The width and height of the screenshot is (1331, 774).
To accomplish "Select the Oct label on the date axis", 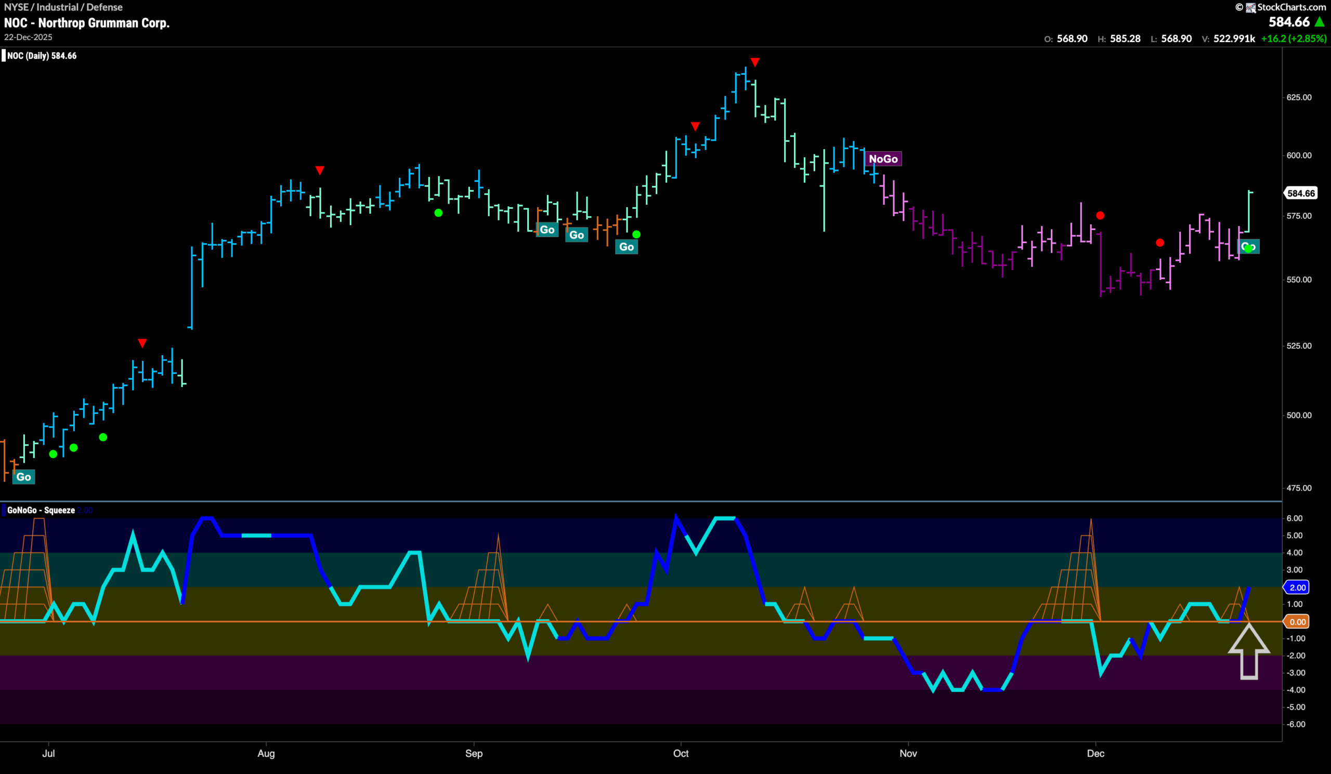I will 681,753.
